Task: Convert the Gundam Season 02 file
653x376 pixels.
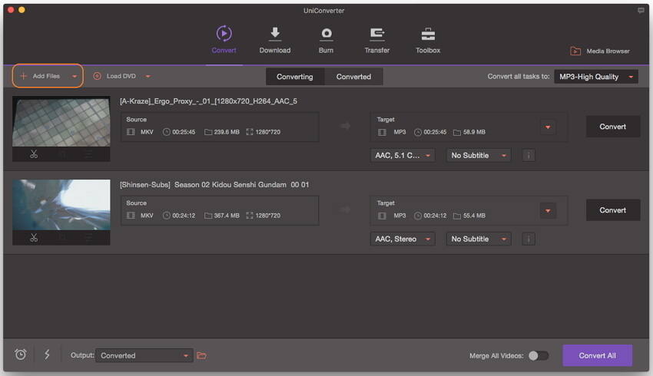Action: coord(612,210)
